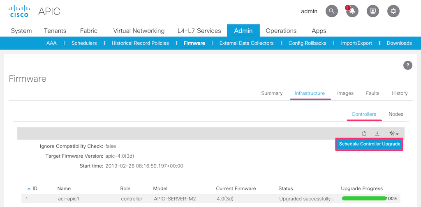Open the L4-L7 Services menu

[199, 31]
